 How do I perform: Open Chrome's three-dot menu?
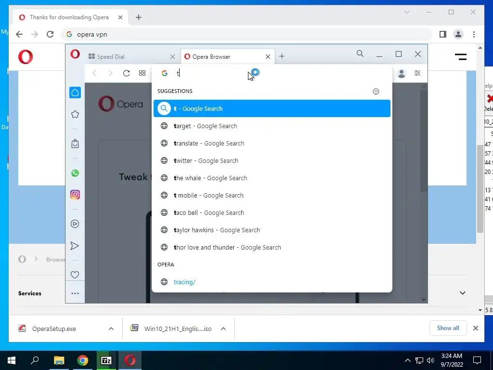(474, 34)
